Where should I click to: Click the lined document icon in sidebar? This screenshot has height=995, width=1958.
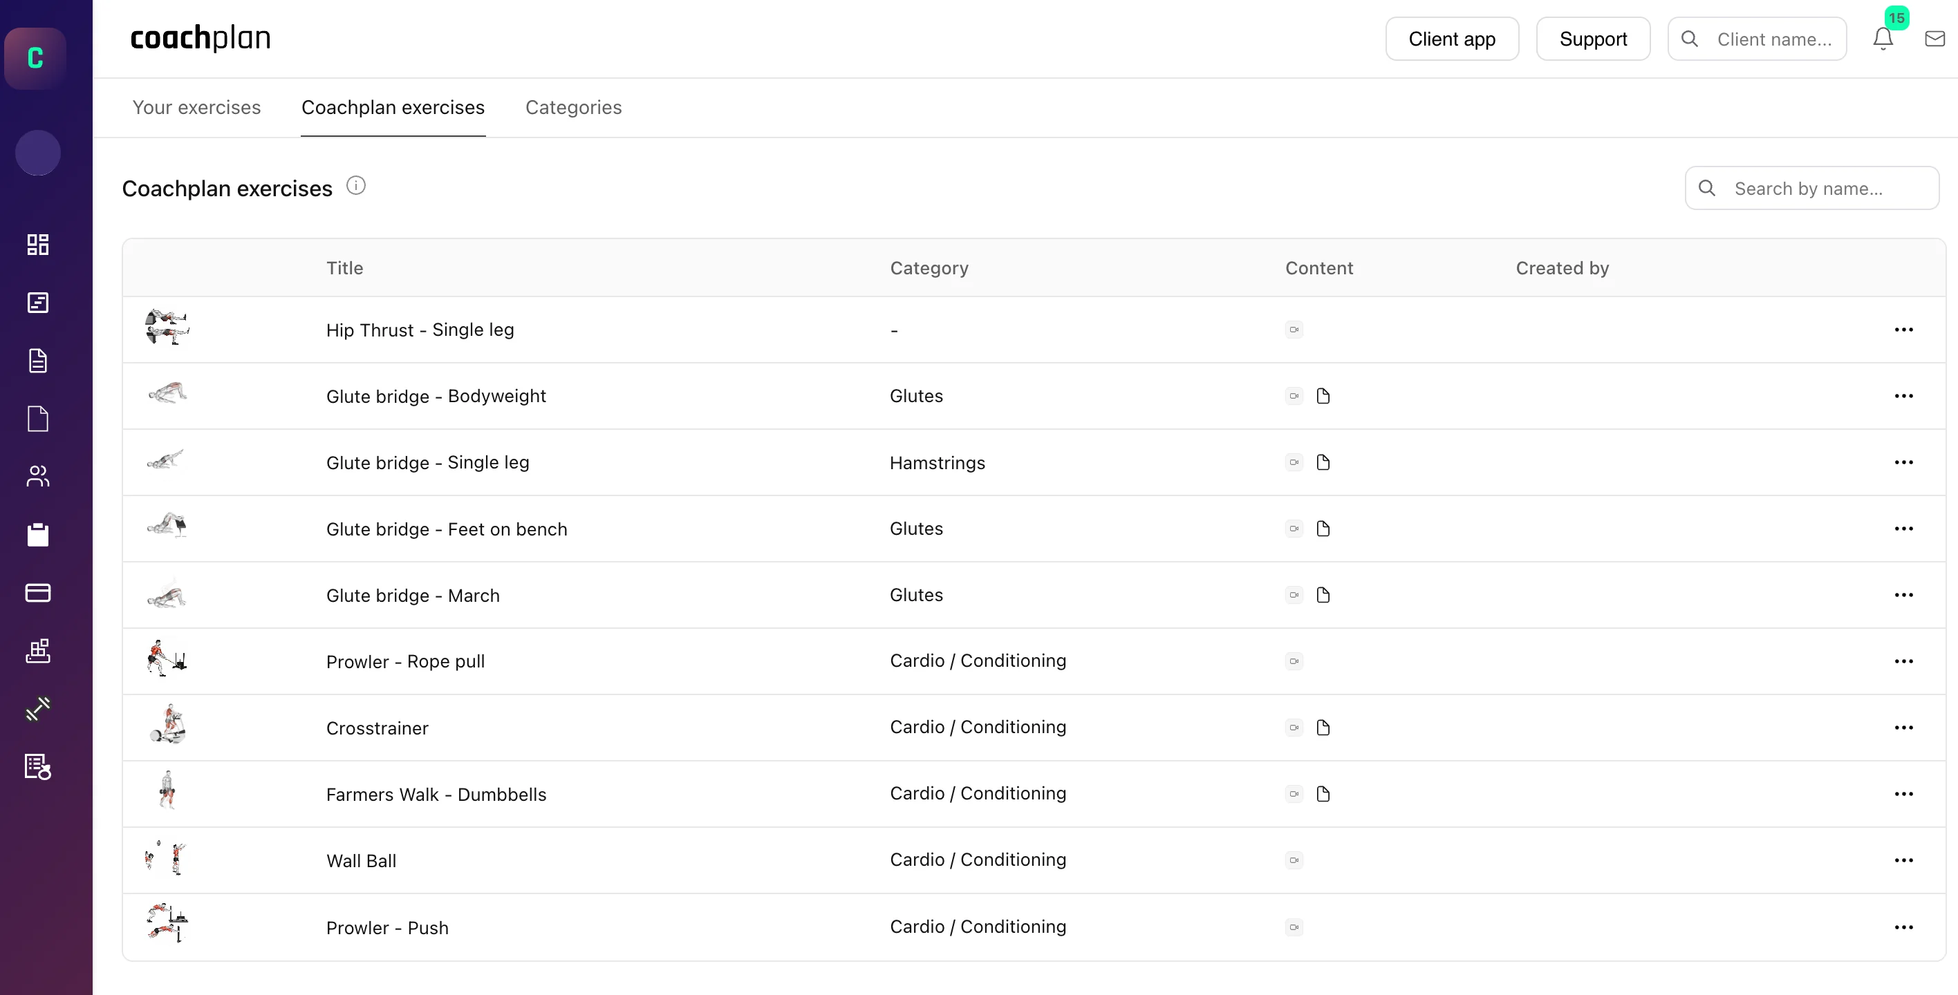coord(37,361)
